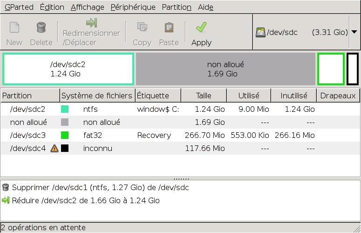Image resolution: width=361 pixels, height=233 pixels.
Task: Click the Redimensionner/Déplacer toolbar icon
Action: point(91,23)
